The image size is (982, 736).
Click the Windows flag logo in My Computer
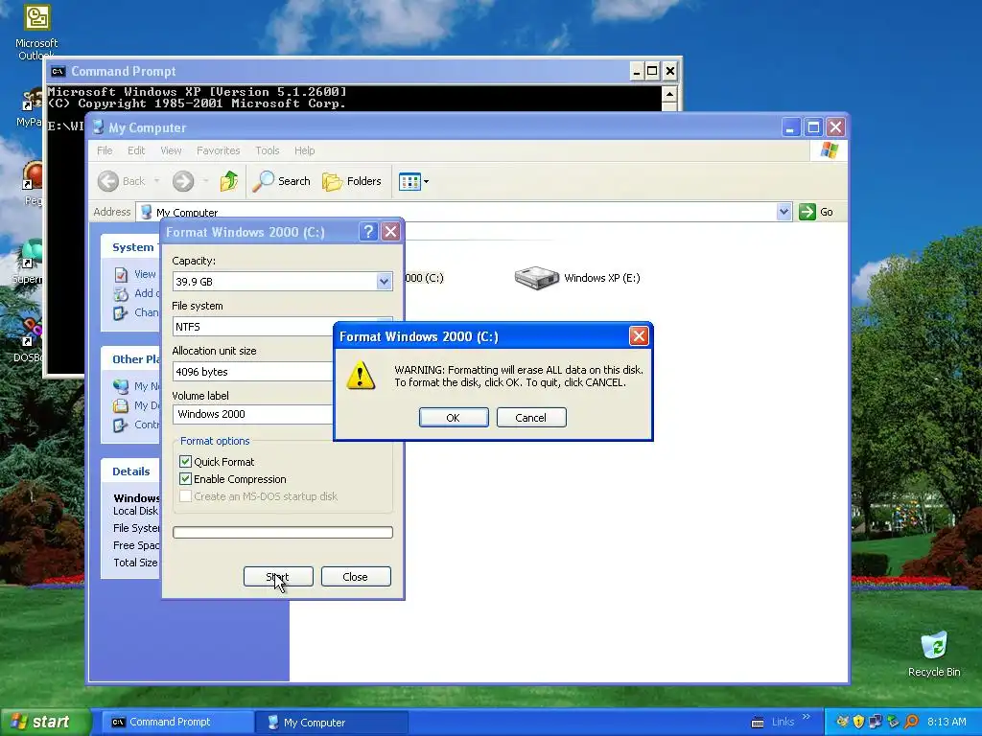830,150
